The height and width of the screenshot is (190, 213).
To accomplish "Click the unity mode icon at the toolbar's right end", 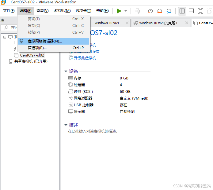I will click(x=210, y=11).
